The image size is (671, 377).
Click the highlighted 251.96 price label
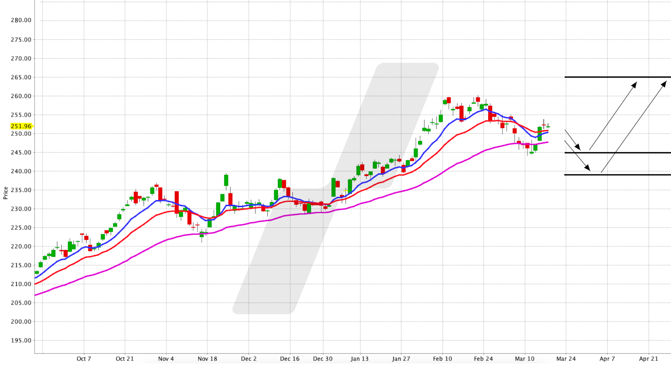21,126
